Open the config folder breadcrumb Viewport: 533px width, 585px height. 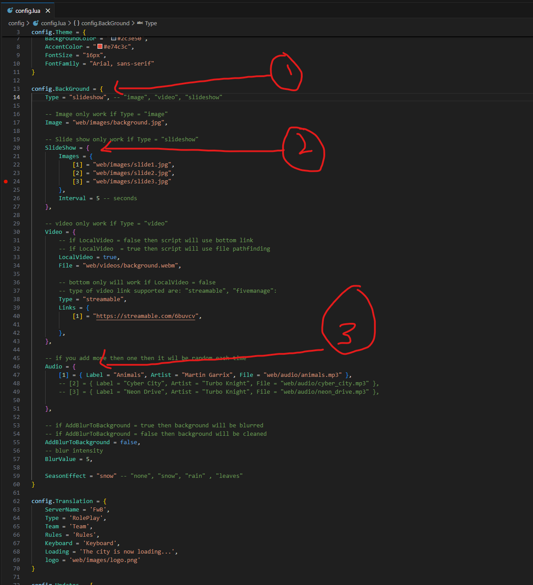(x=16, y=23)
